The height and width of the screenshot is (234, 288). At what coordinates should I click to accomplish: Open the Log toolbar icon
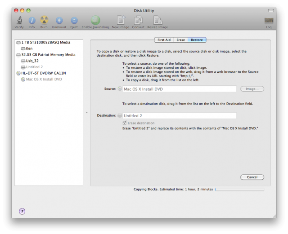(269, 20)
